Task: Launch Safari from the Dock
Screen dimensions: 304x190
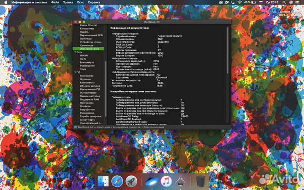Action: click(117, 182)
